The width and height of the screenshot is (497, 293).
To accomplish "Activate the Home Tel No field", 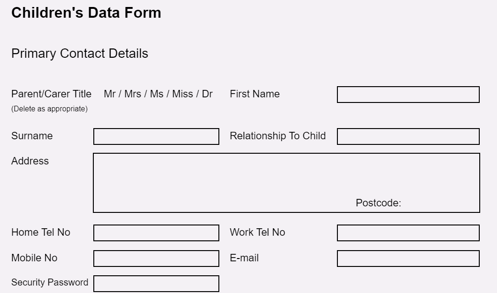I will (156, 233).
